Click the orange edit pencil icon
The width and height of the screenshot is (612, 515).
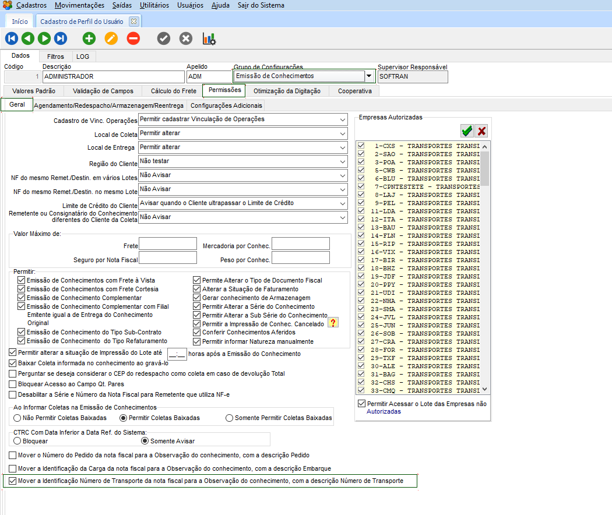coord(111,38)
